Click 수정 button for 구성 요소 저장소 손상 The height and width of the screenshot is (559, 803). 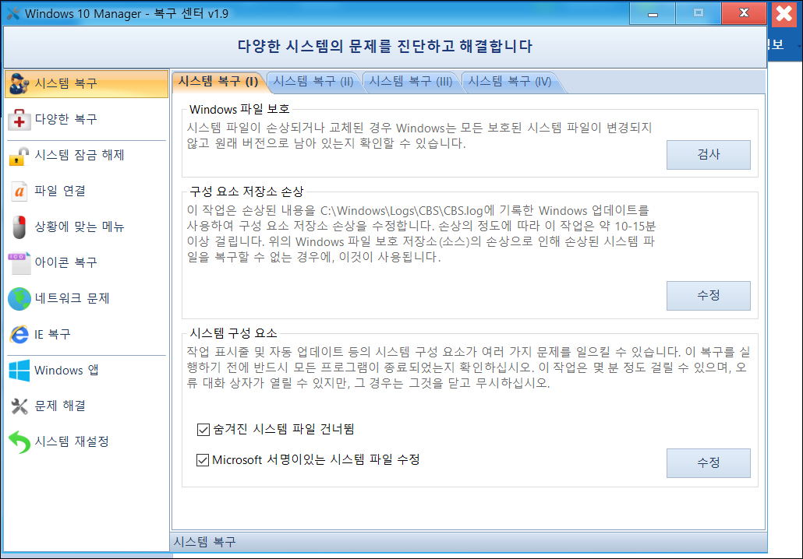click(x=708, y=296)
